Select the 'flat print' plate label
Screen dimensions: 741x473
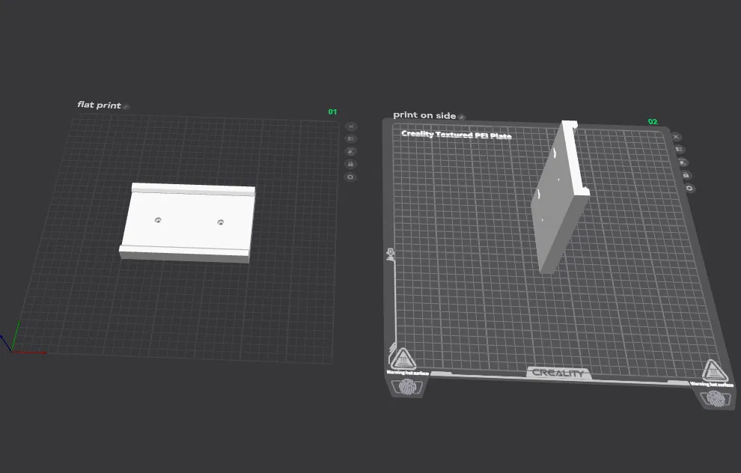tap(100, 105)
